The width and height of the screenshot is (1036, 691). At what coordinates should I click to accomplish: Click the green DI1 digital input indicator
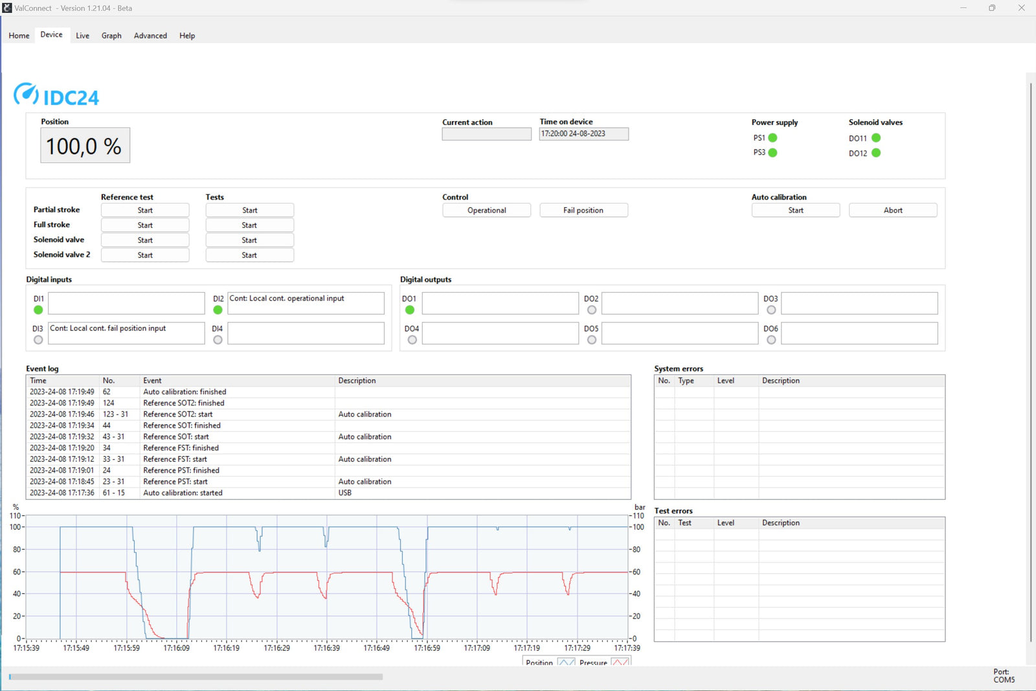(x=38, y=310)
